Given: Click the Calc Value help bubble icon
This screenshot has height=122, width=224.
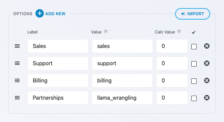Looking at the screenshot, I should click(179, 31).
